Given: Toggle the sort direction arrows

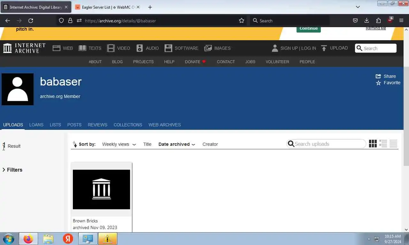Looking at the screenshot, I should tap(75, 144).
